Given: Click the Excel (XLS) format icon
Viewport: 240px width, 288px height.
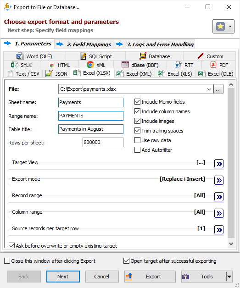Looking at the screenshot, I should pyautogui.click(x=162, y=73).
